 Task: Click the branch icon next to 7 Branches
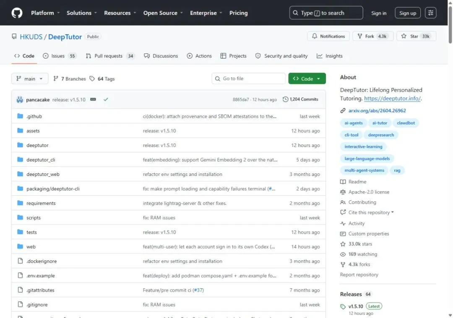pos(56,78)
